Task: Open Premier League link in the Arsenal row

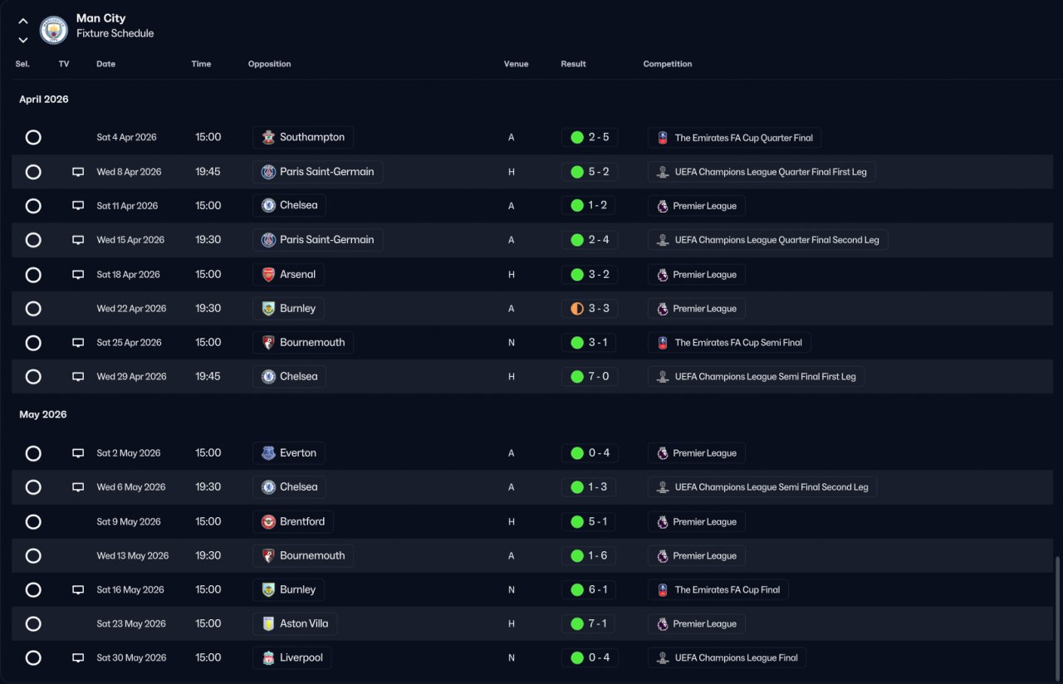Action: click(x=697, y=275)
